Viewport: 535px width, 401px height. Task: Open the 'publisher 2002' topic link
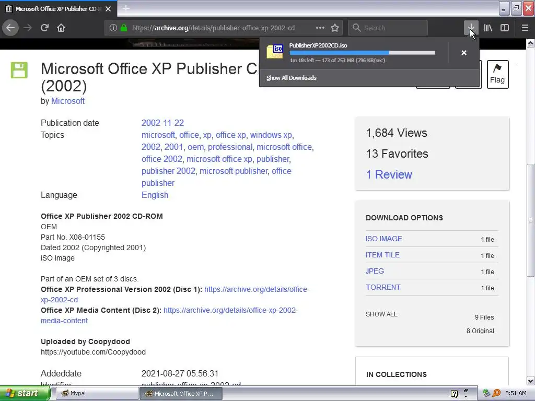[169, 171]
